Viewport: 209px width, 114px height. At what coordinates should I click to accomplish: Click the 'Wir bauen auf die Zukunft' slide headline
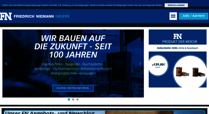[x=73, y=46]
